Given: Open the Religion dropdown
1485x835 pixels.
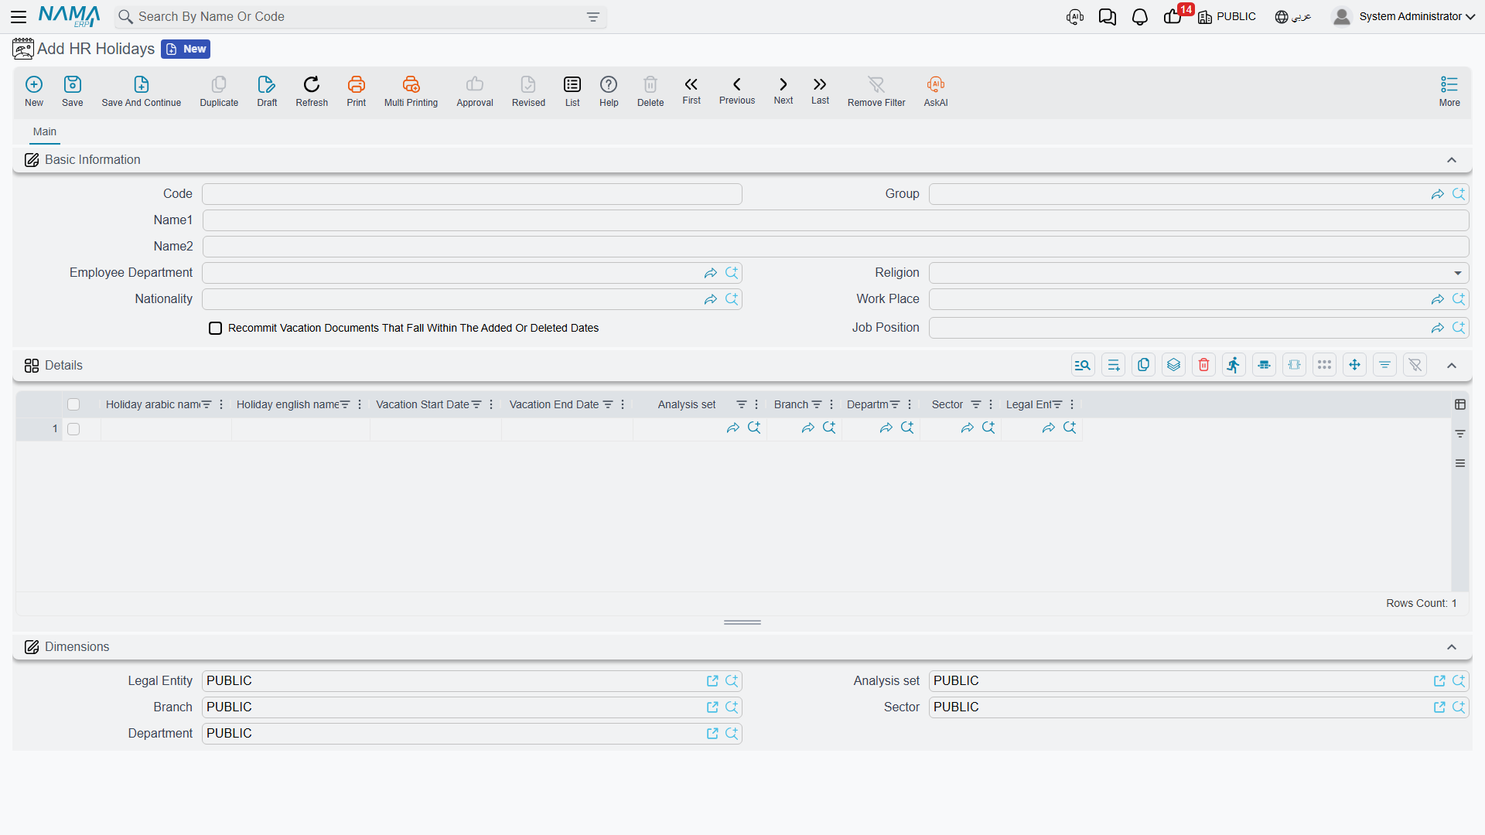Looking at the screenshot, I should (1198, 273).
